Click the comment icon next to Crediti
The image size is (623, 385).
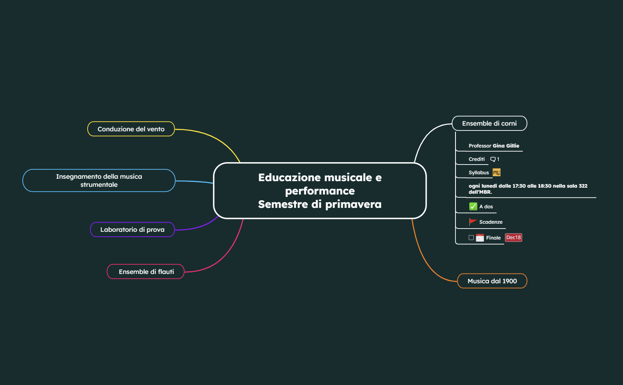[x=493, y=159]
